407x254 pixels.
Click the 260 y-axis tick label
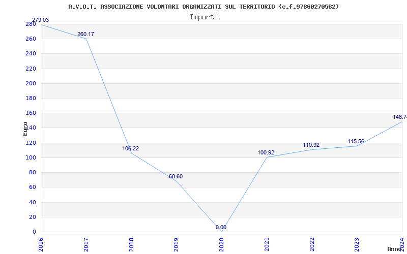coord(31,39)
